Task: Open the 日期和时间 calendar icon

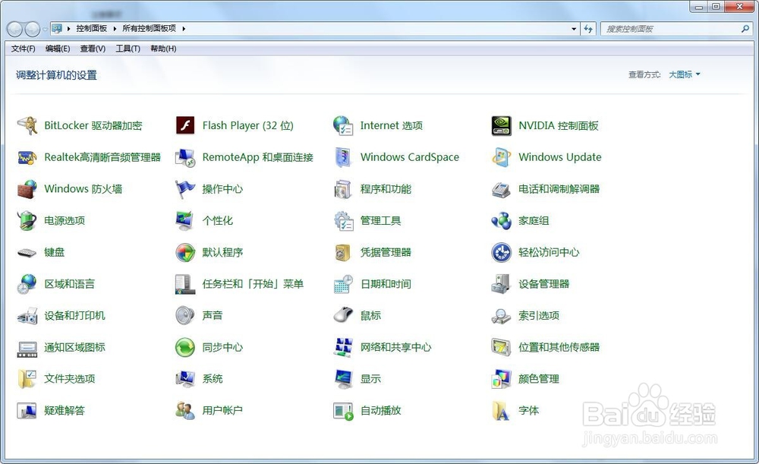Action: tap(343, 284)
